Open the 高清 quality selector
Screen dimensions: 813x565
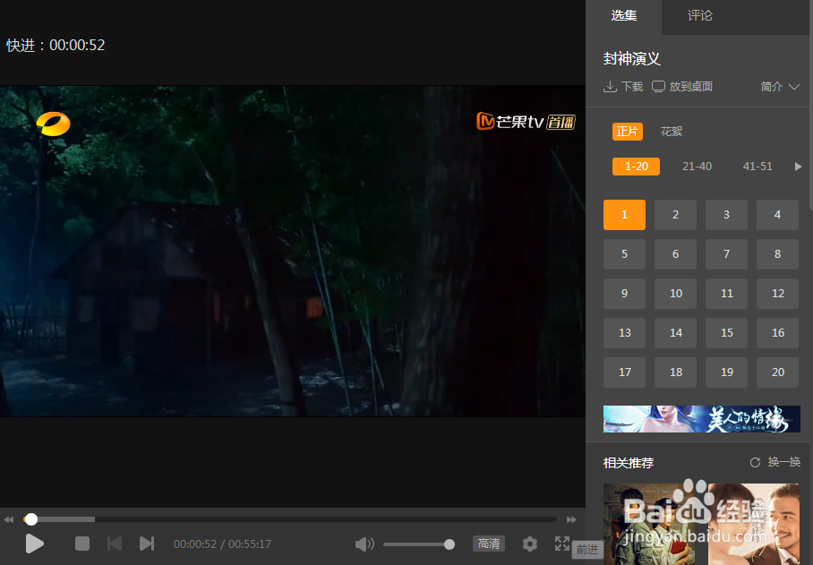(489, 544)
